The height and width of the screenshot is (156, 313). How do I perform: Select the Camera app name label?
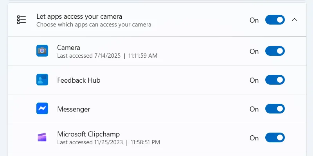[x=68, y=48]
